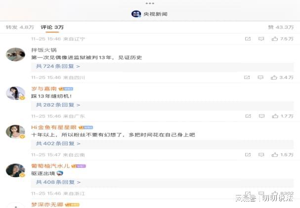Switch to the 转发 4.8万 tab
The image size is (300, 208).
click(x=20, y=27)
